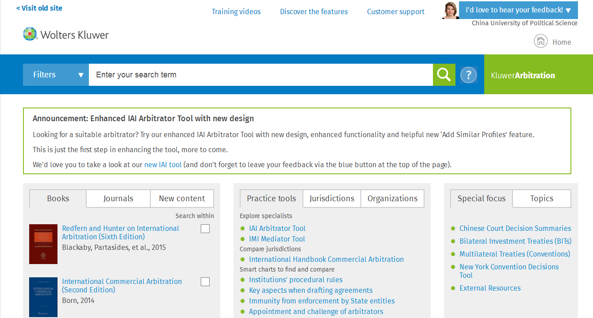
Task: Tick the Redfern and Hunter search-within checkbox
Action: [205, 229]
